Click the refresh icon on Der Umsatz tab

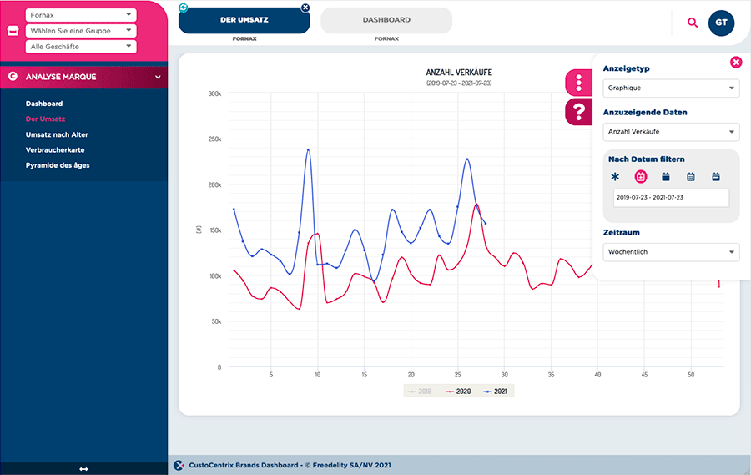click(x=184, y=8)
